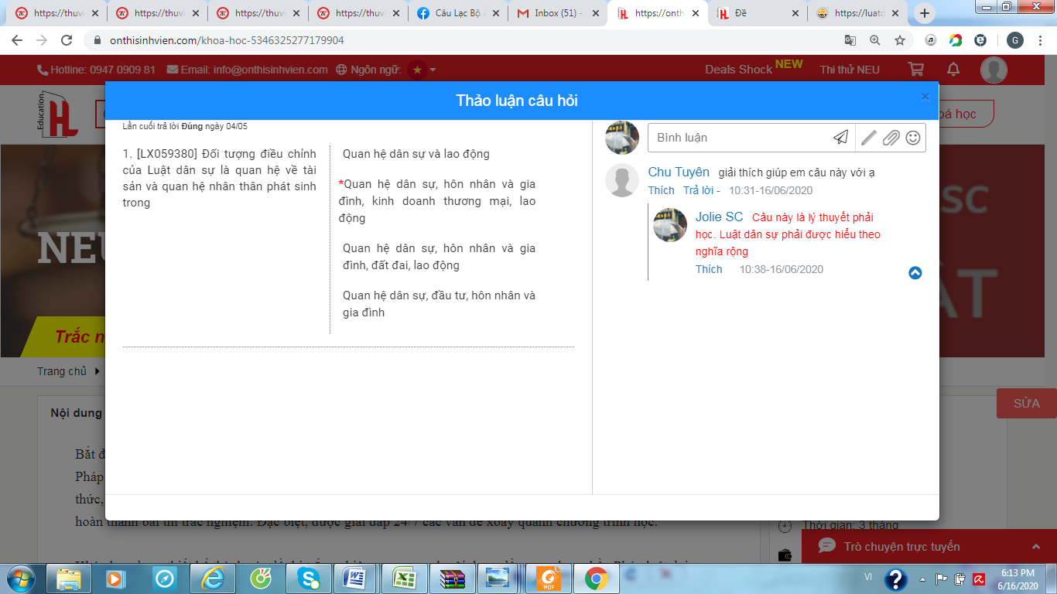Open notifications bell in site header

953,69
